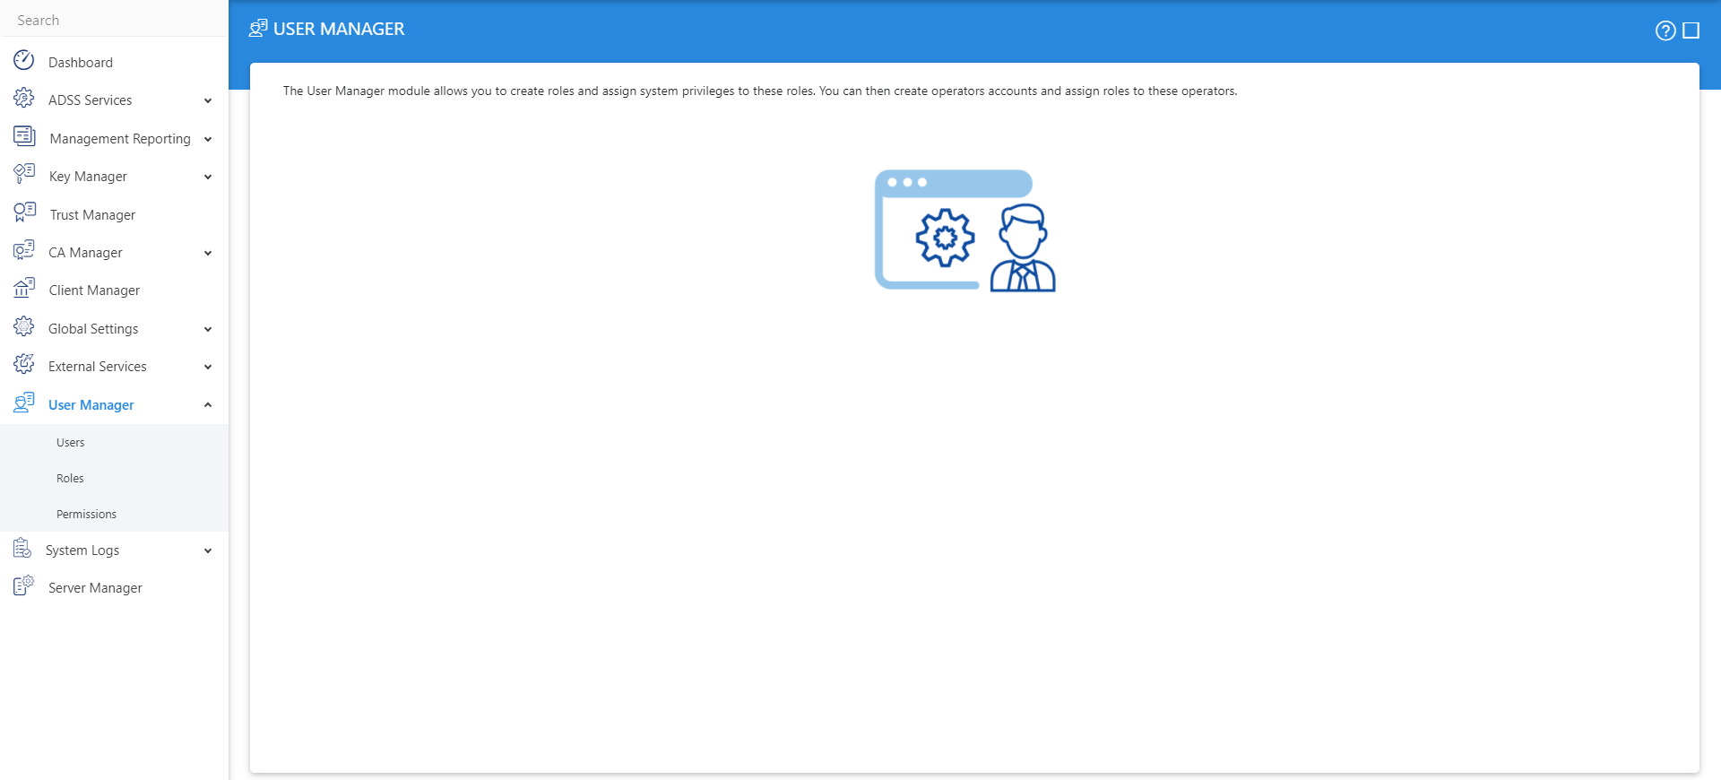The image size is (1721, 780).
Task: Click the Search field in sidebar
Action: [114, 20]
